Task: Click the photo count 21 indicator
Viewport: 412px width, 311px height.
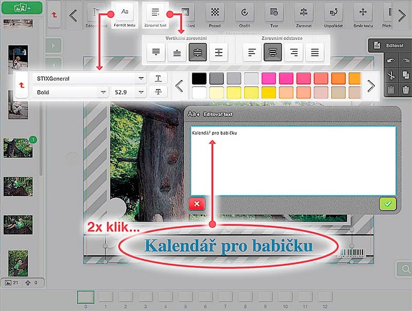Action: pos(12,283)
